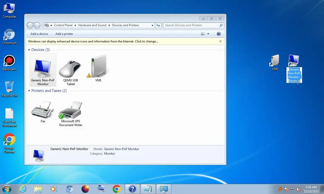Viewport: 324px width, 194px height.
Task: Click Devices and Printers breadcrumb
Action: [x=126, y=25]
